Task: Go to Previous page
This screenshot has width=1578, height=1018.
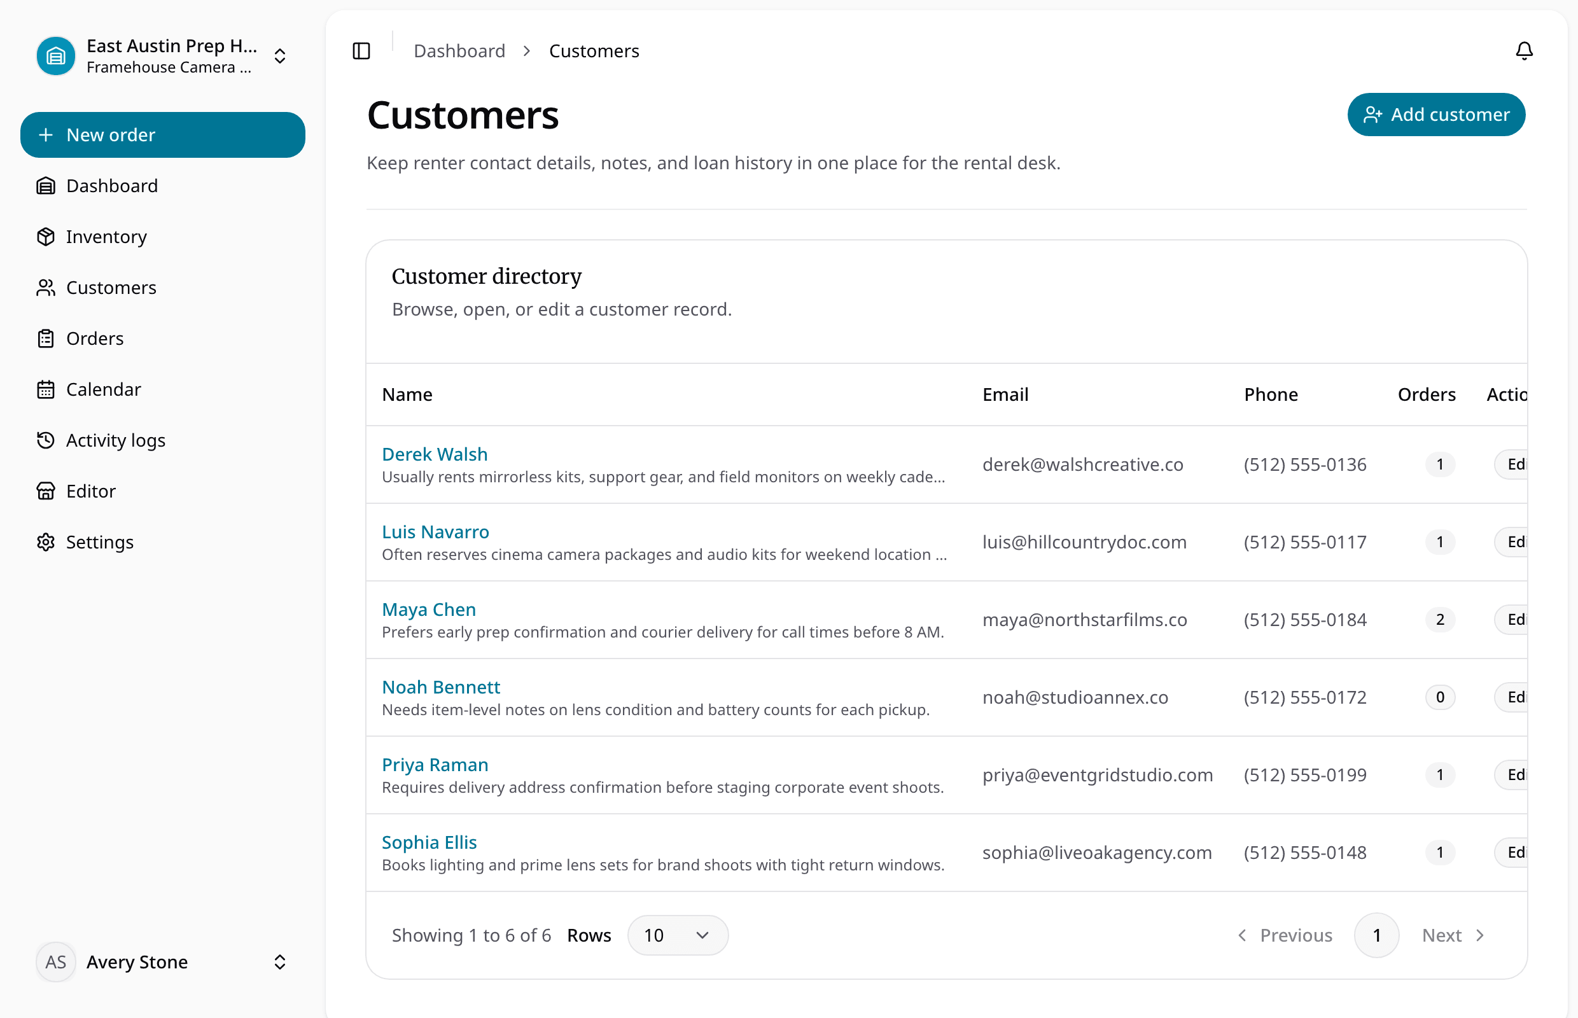Action: point(1285,935)
